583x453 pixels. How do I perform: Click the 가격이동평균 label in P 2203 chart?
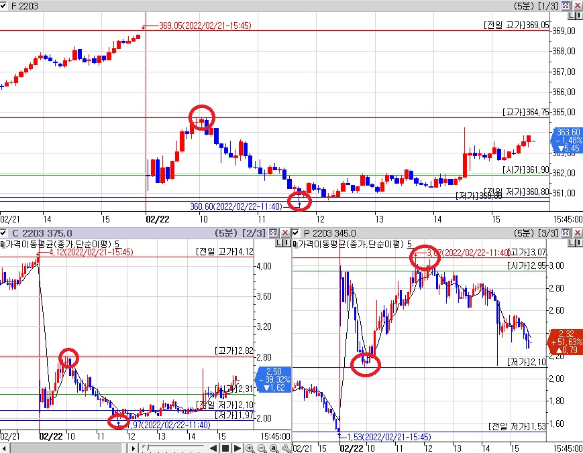pyautogui.click(x=355, y=244)
